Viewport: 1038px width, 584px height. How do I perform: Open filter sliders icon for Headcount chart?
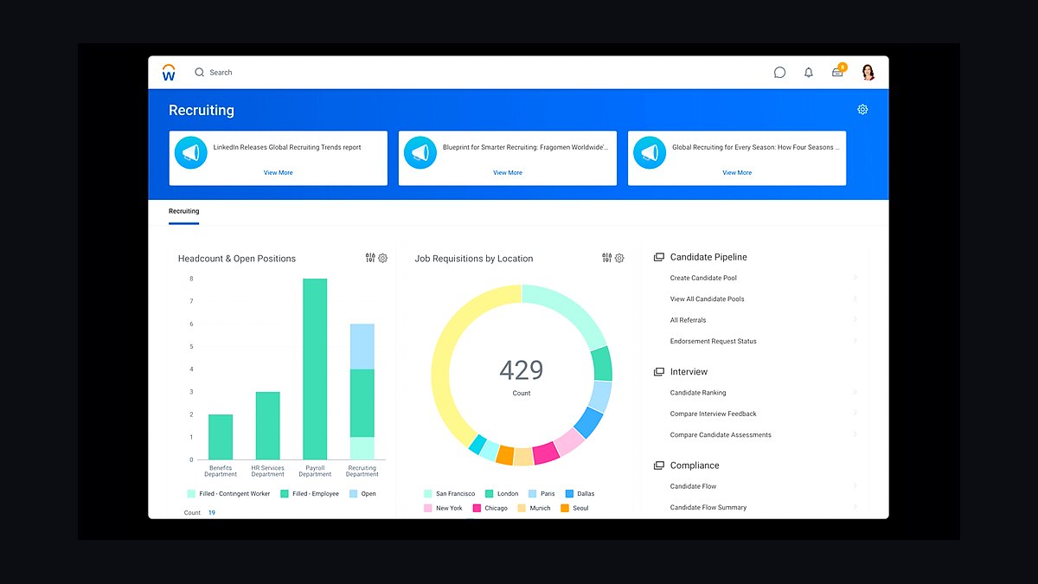coord(370,258)
